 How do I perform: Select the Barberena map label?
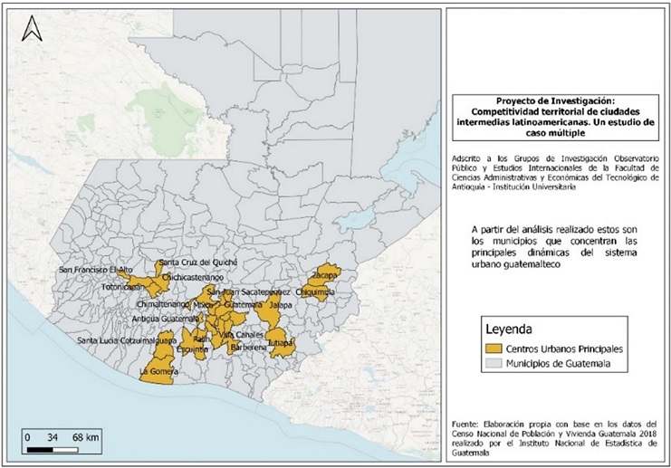click(x=249, y=347)
